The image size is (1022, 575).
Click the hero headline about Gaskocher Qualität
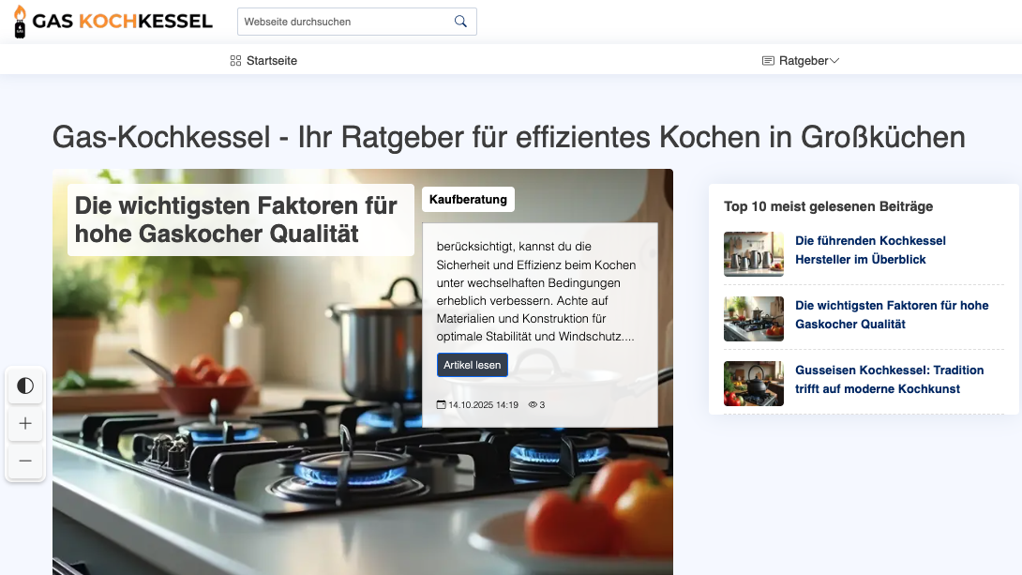(x=234, y=219)
